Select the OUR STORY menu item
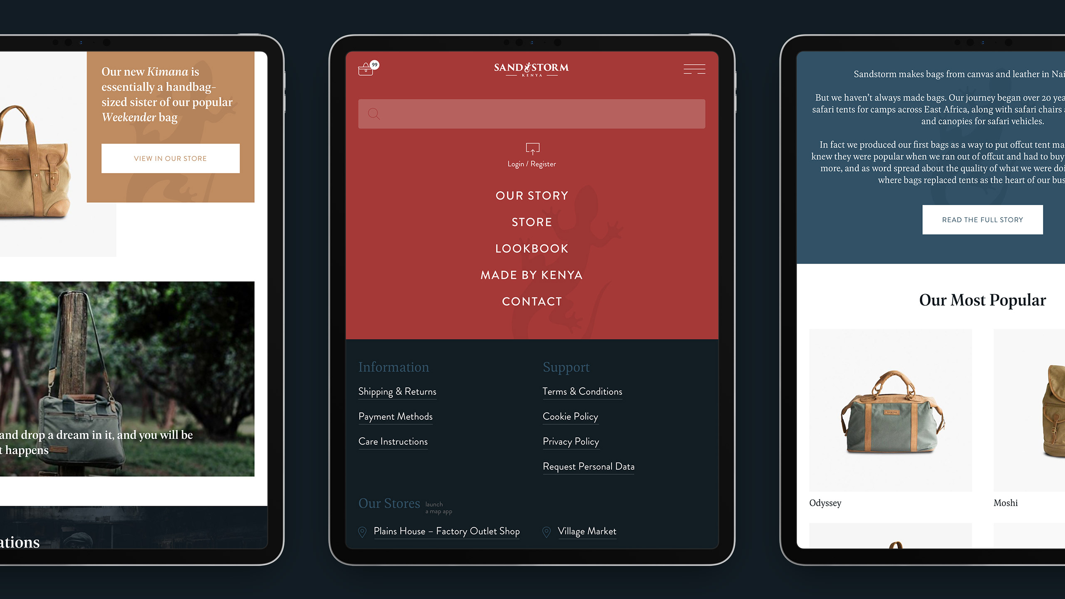The height and width of the screenshot is (599, 1065). tap(531, 195)
